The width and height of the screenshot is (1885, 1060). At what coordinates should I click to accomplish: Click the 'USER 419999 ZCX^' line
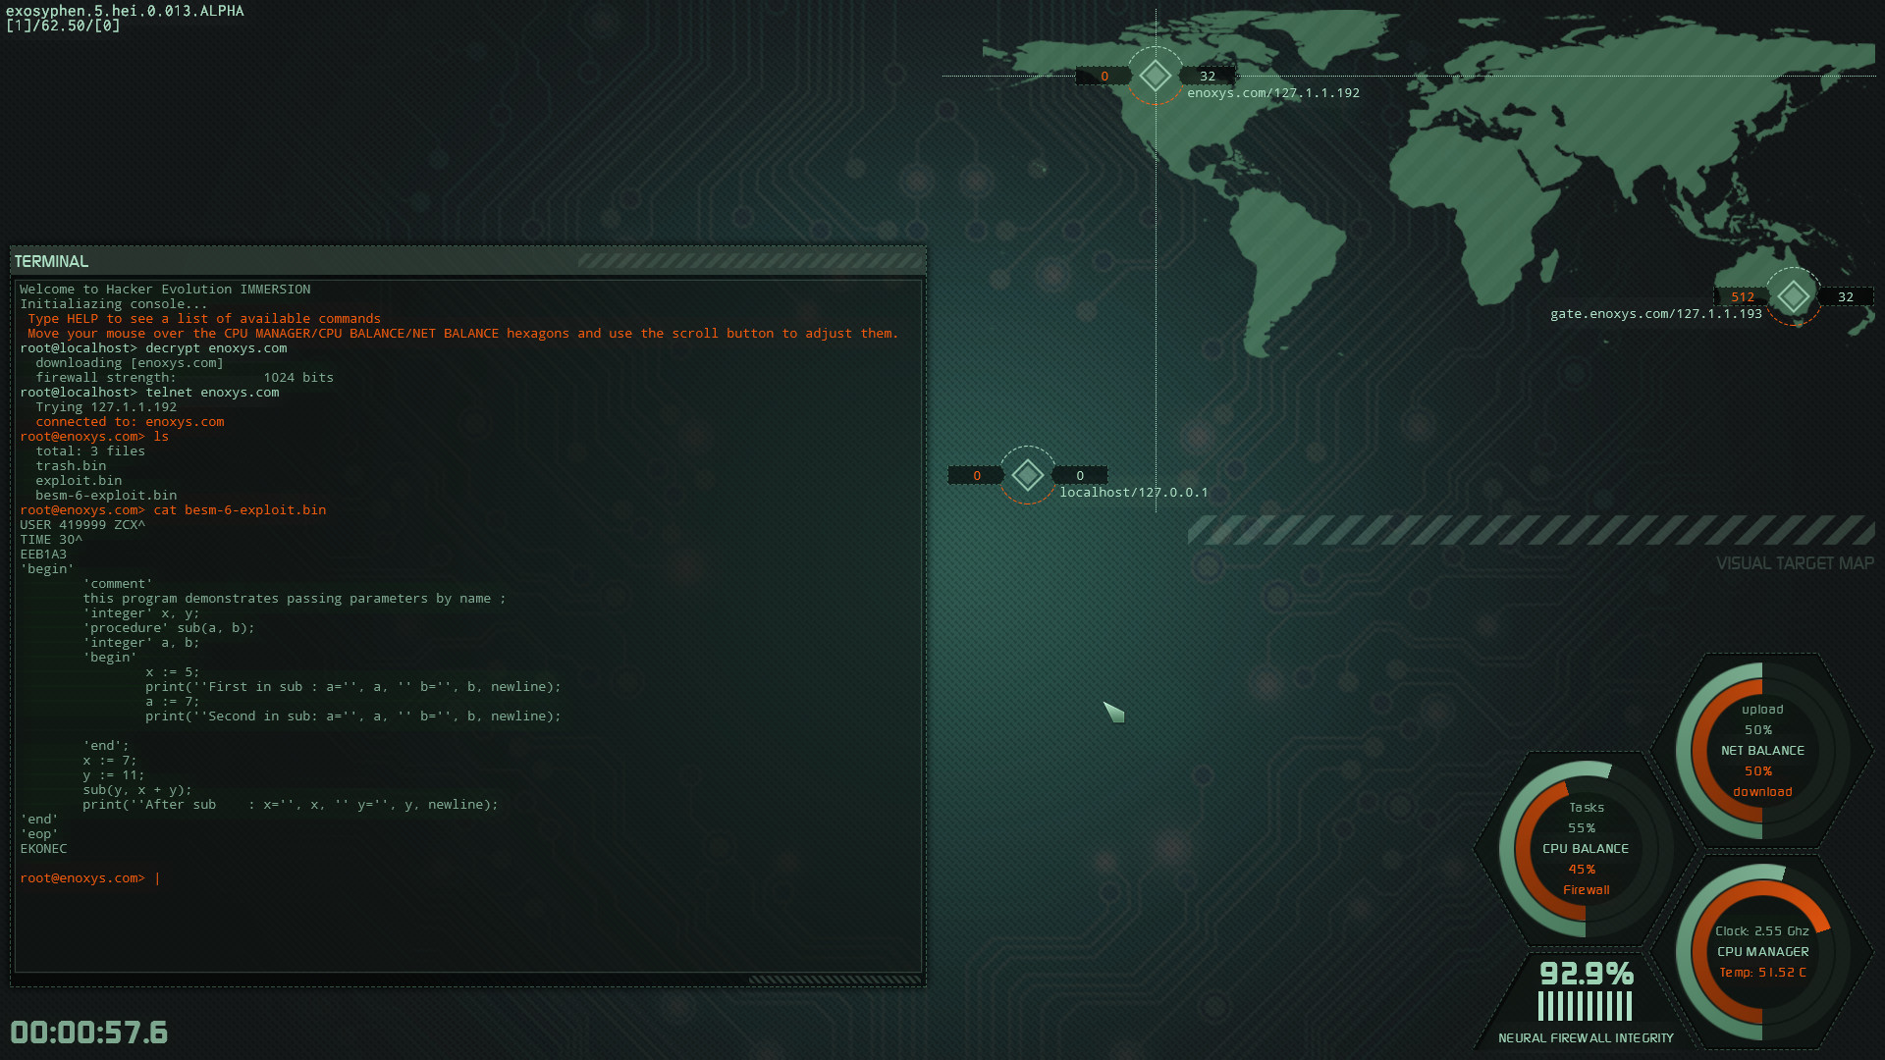point(82,525)
